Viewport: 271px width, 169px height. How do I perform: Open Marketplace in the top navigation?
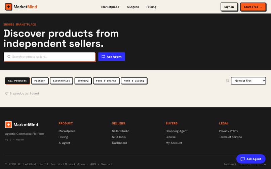[x=110, y=7]
